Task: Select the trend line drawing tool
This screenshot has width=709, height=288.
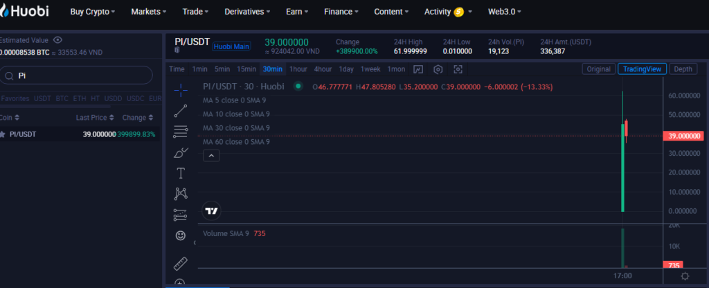Action: pos(181,109)
